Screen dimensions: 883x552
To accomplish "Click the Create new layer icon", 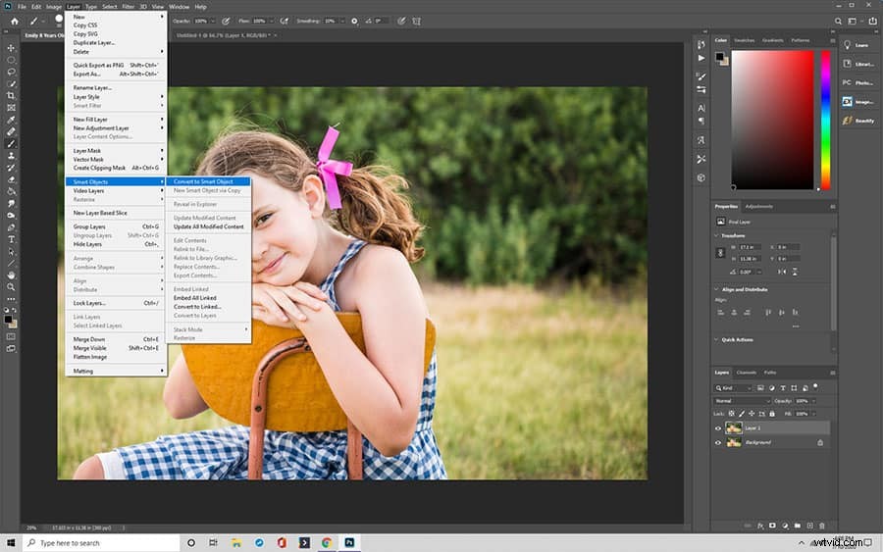I will pyautogui.click(x=809, y=526).
